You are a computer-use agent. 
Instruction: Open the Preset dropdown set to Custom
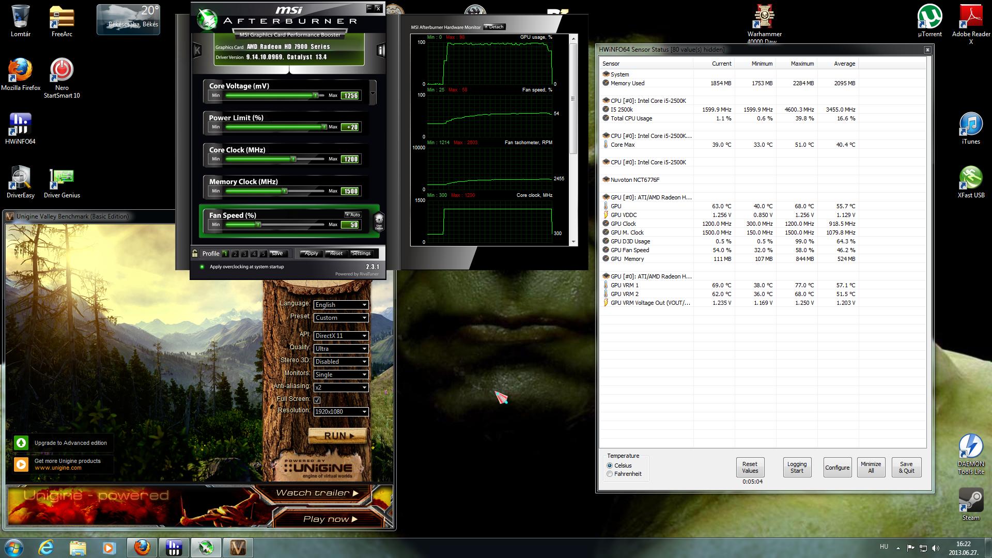pos(341,318)
